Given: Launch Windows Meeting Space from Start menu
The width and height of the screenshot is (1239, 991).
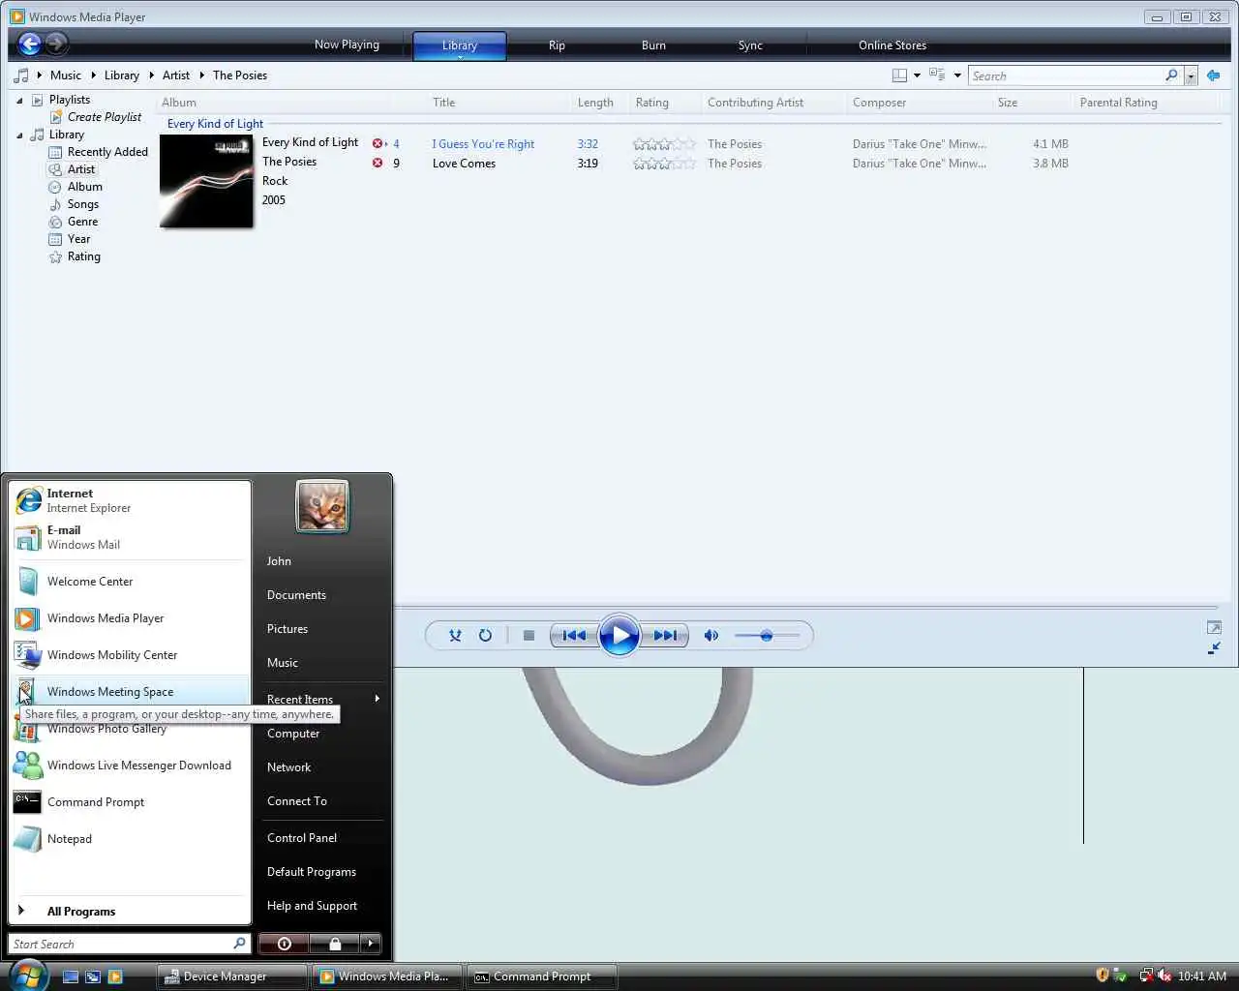Looking at the screenshot, I should click(130, 692).
